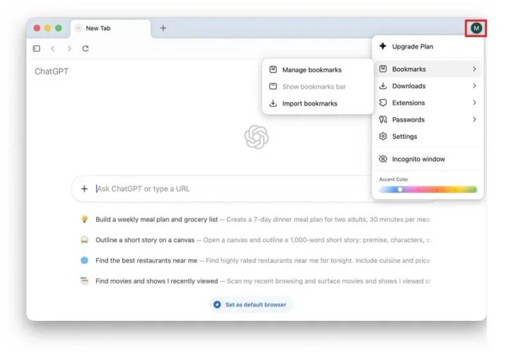Click the Import bookmarks download icon
The height and width of the screenshot is (355, 513).
point(273,103)
